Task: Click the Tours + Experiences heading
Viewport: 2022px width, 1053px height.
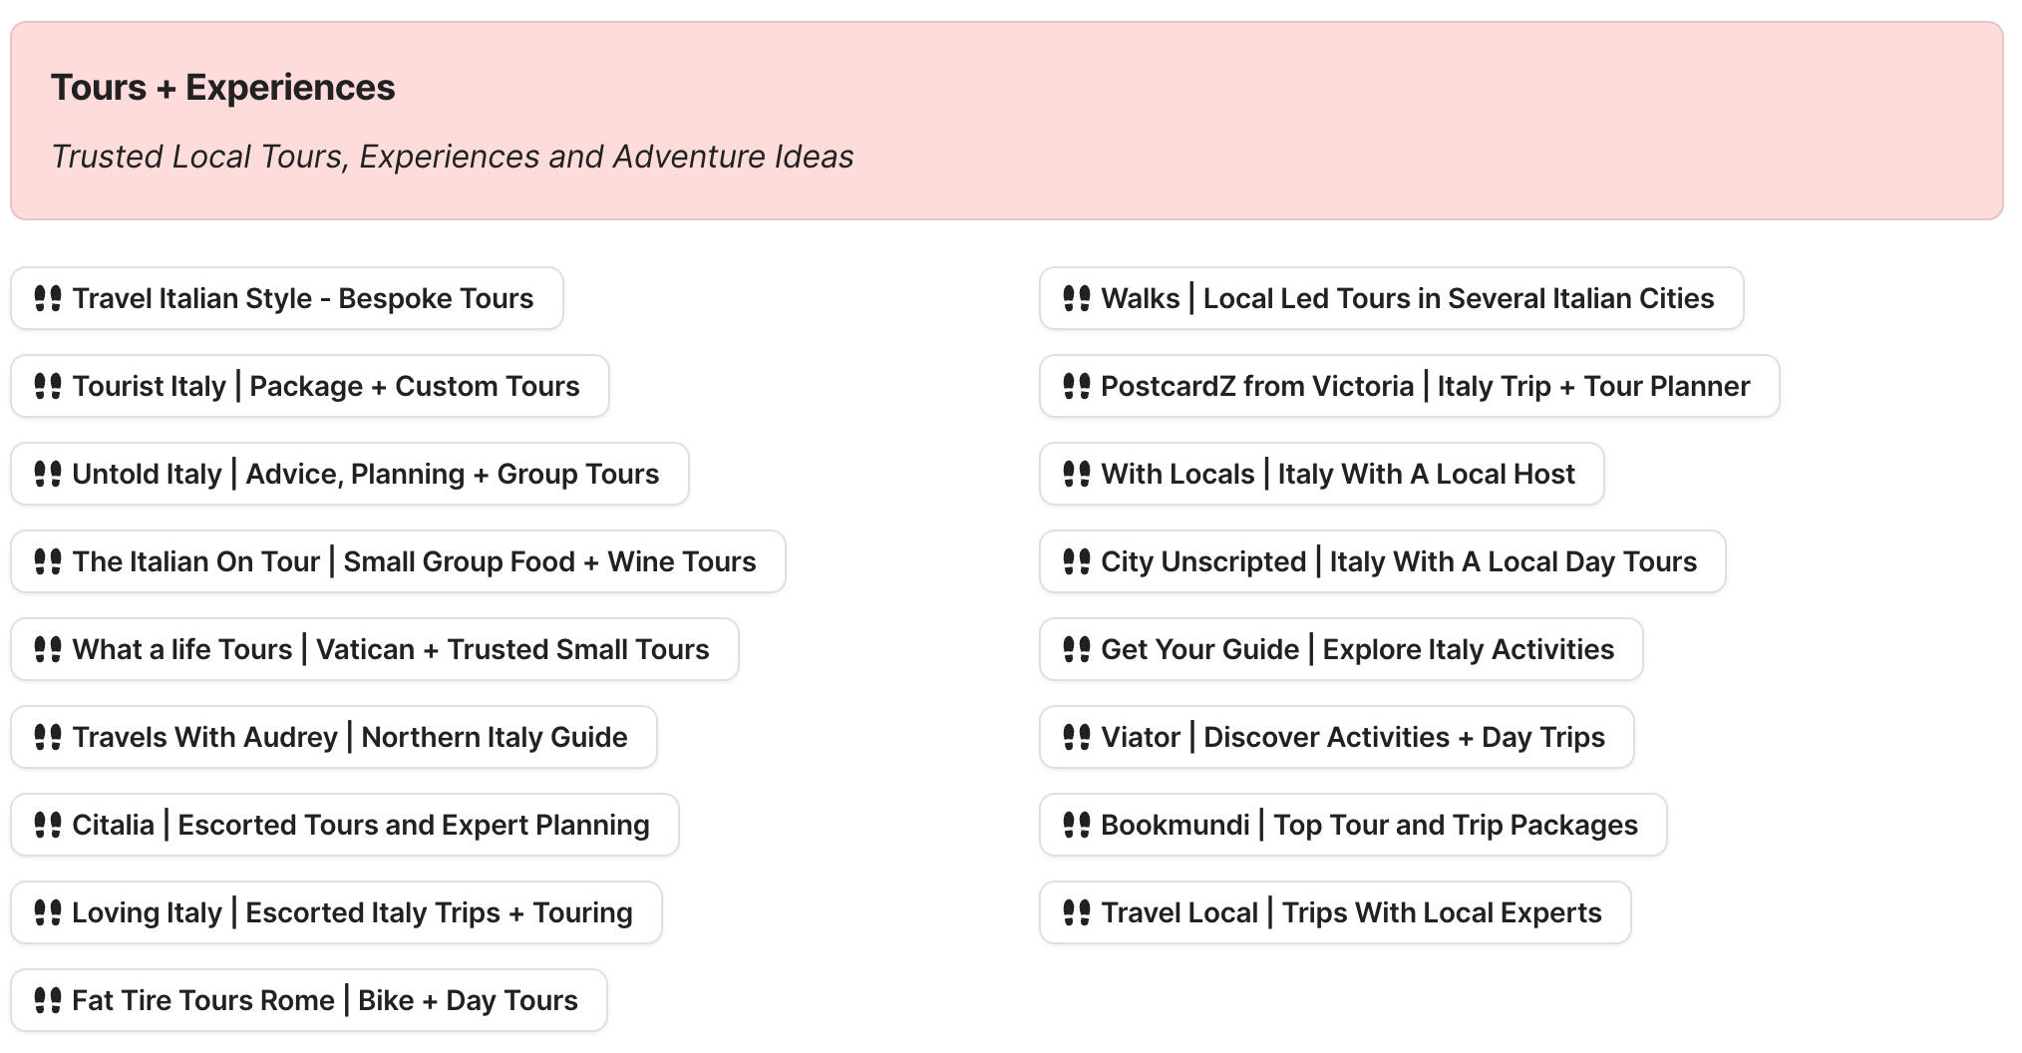Action: pyautogui.click(x=223, y=88)
